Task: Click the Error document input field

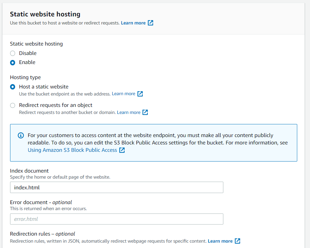Action: coord(116,219)
